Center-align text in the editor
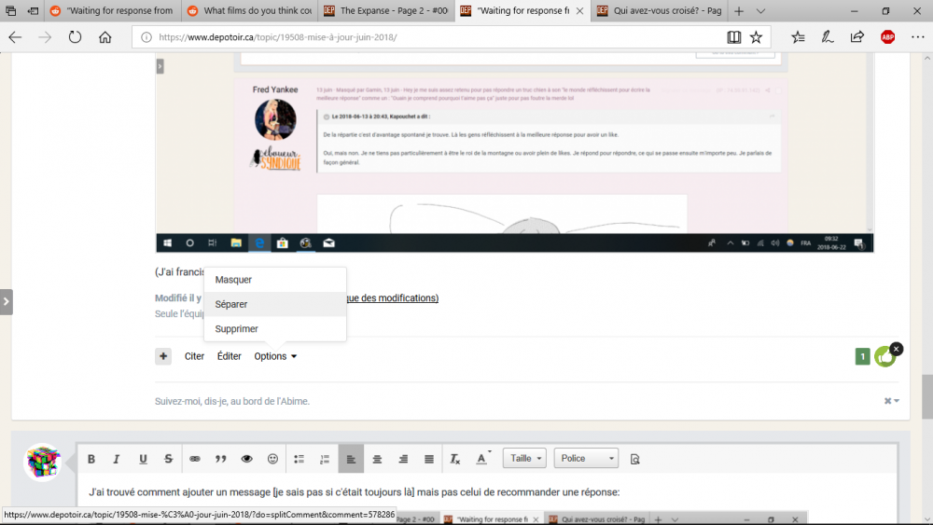Image resolution: width=933 pixels, height=525 pixels. coord(377,459)
